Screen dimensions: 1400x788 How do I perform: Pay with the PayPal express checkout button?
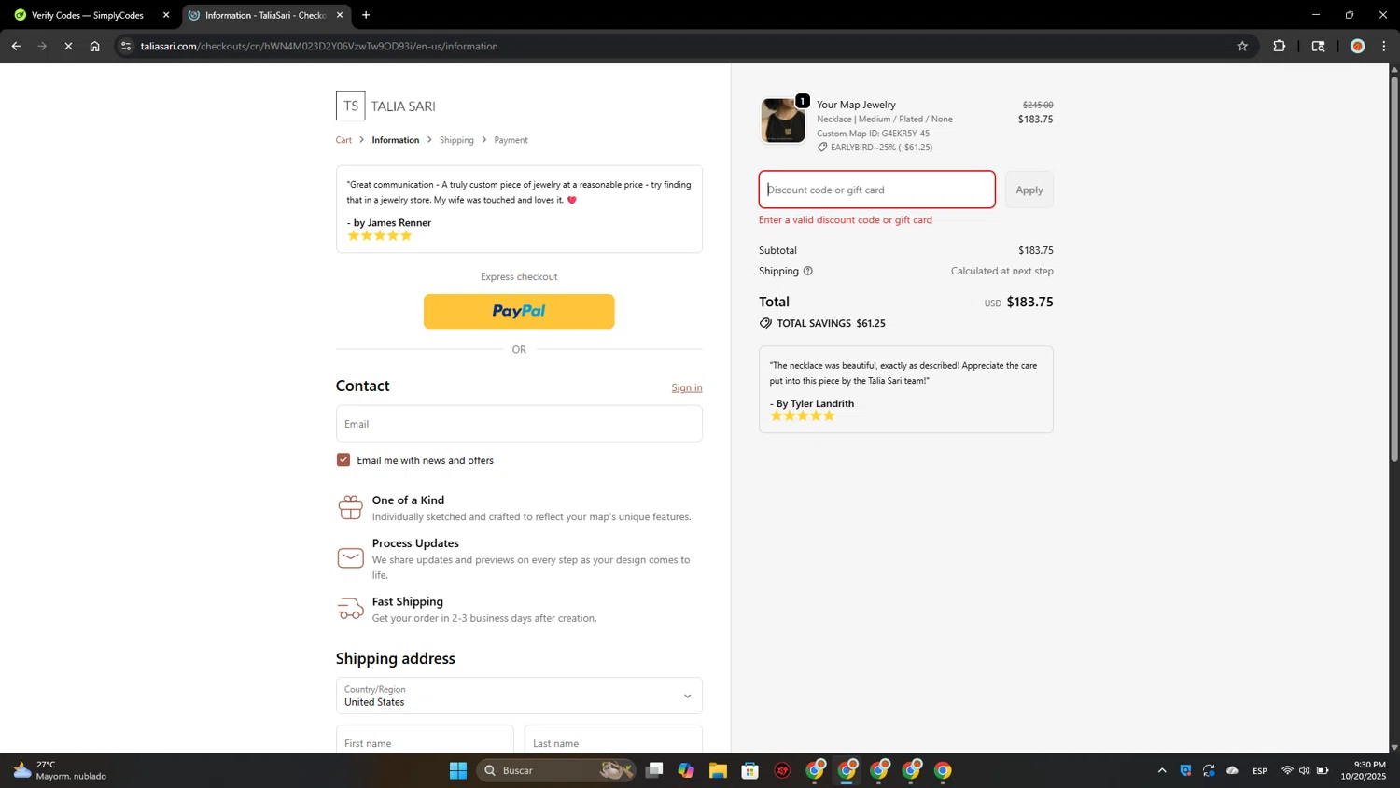click(519, 311)
